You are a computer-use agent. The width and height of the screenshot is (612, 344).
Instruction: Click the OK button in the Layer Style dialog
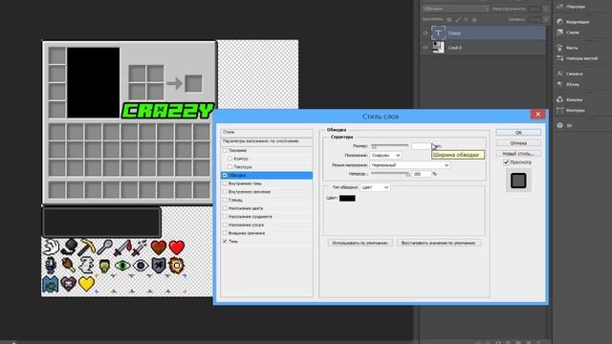click(x=518, y=133)
